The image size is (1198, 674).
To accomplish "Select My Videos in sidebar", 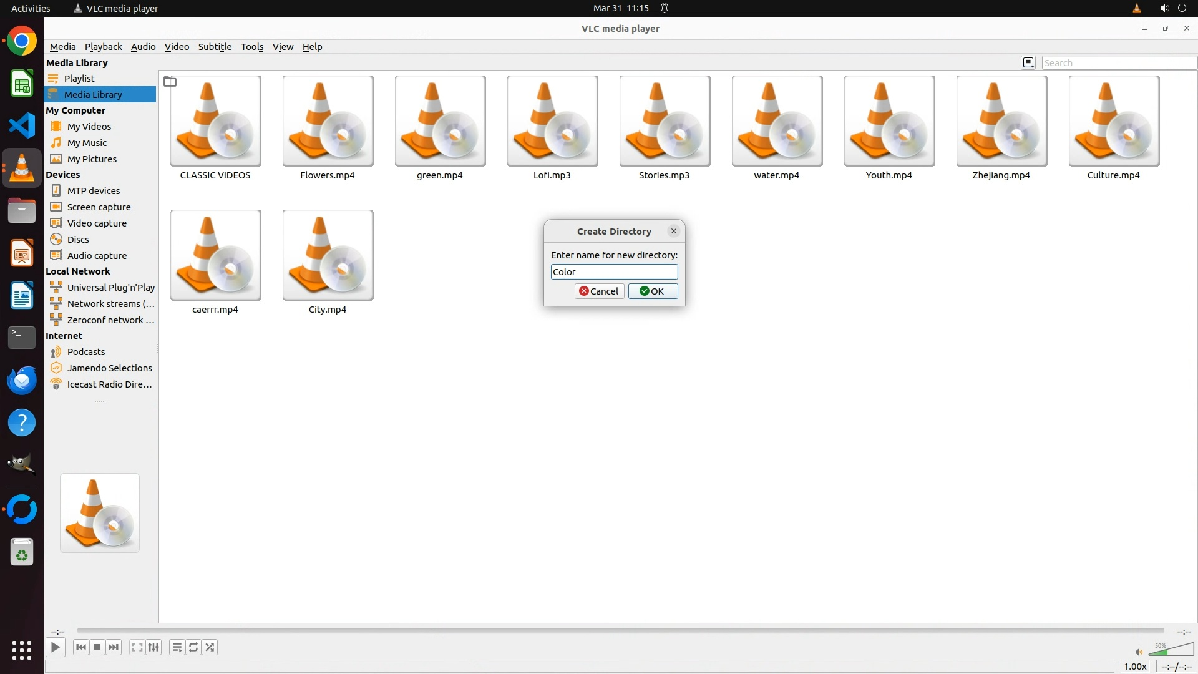I will coord(89,127).
